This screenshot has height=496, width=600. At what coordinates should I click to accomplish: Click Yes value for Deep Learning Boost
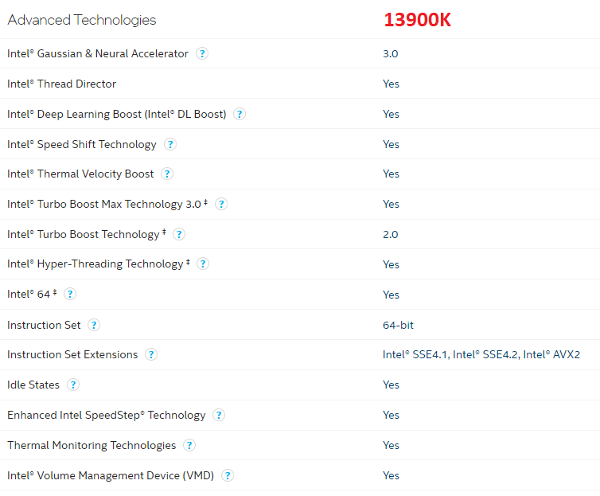click(391, 115)
